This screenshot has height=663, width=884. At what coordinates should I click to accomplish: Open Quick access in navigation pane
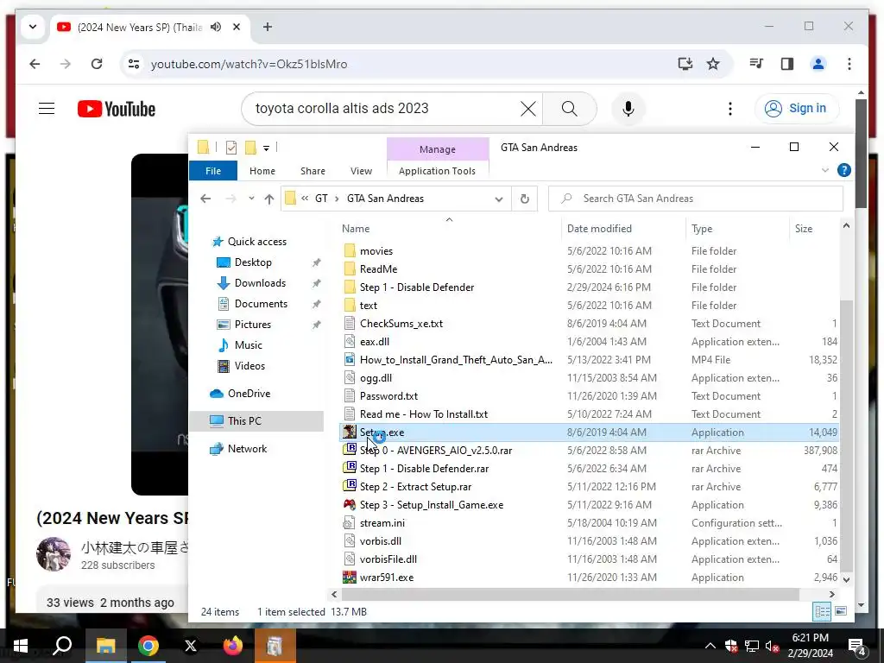[256, 242]
